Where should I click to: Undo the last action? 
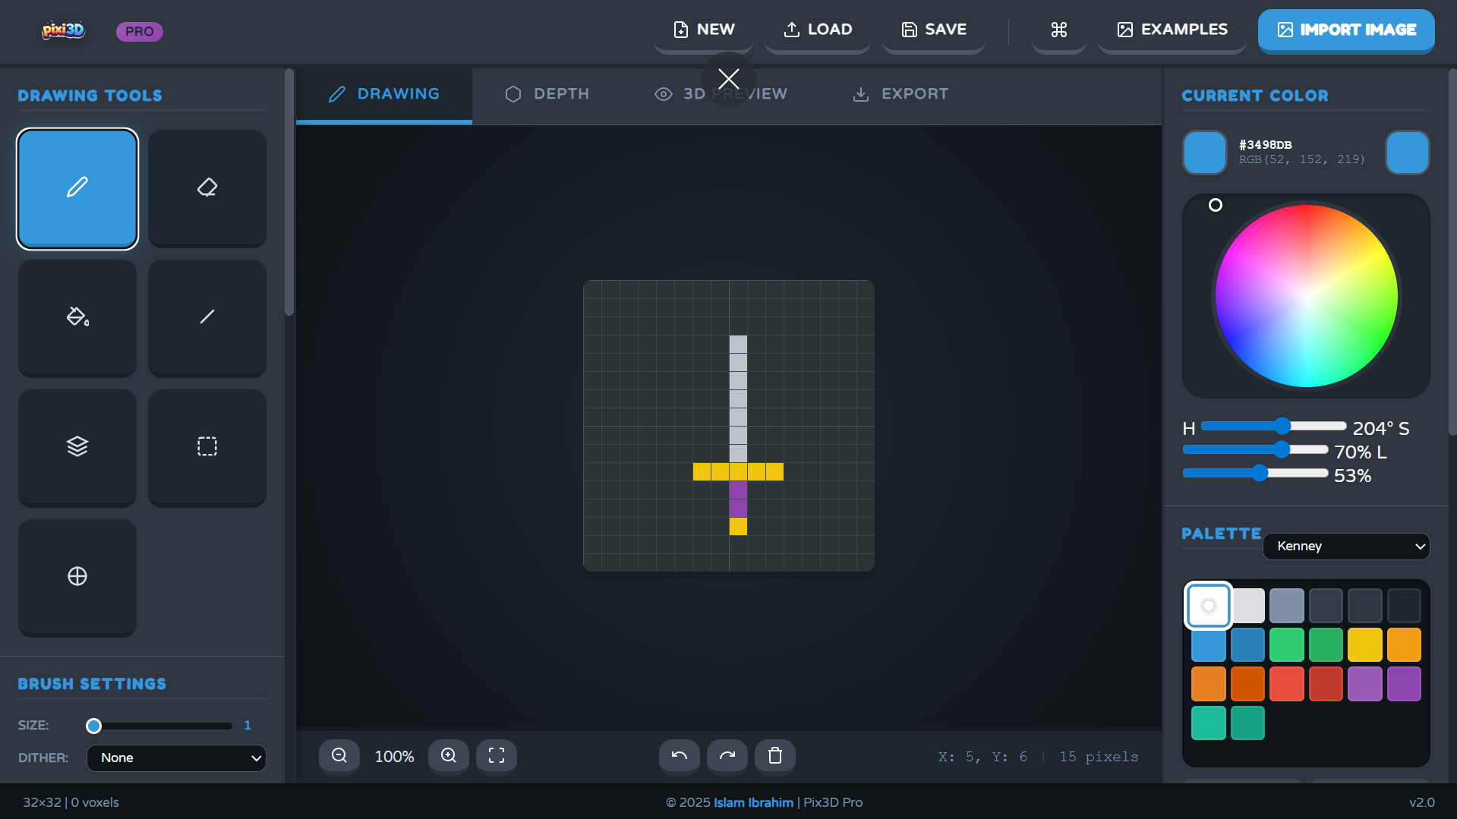tap(680, 756)
